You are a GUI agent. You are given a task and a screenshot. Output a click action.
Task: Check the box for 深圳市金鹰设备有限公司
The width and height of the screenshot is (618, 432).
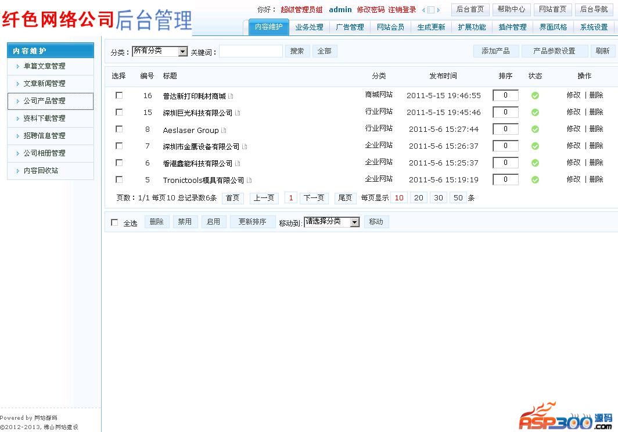[119, 146]
